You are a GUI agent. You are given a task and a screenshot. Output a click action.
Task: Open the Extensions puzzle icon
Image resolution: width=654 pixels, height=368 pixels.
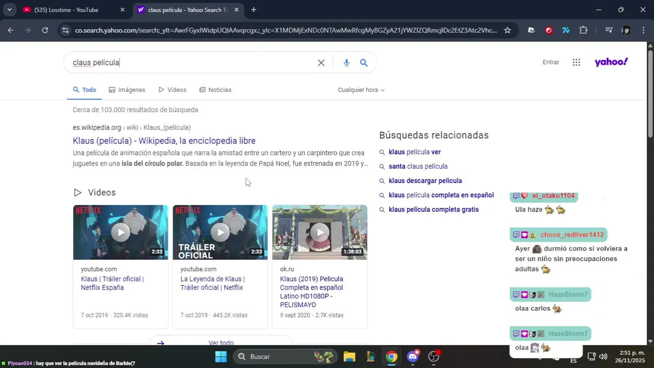point(583,30)
